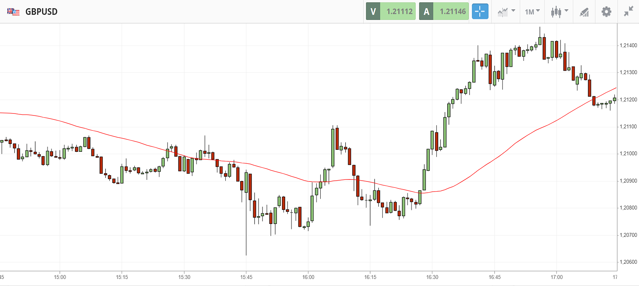
Task: Click the 16:45 time axis label
Action: click(x=494, y=277)
